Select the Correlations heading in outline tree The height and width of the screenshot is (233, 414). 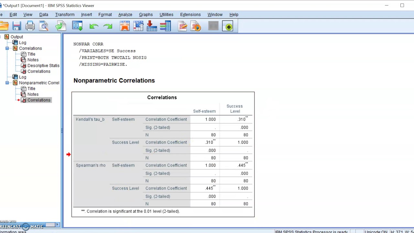30,49
